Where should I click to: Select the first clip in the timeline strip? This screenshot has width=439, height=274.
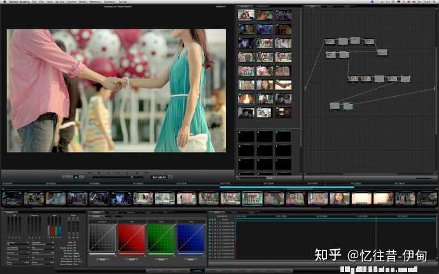point(12,199)
